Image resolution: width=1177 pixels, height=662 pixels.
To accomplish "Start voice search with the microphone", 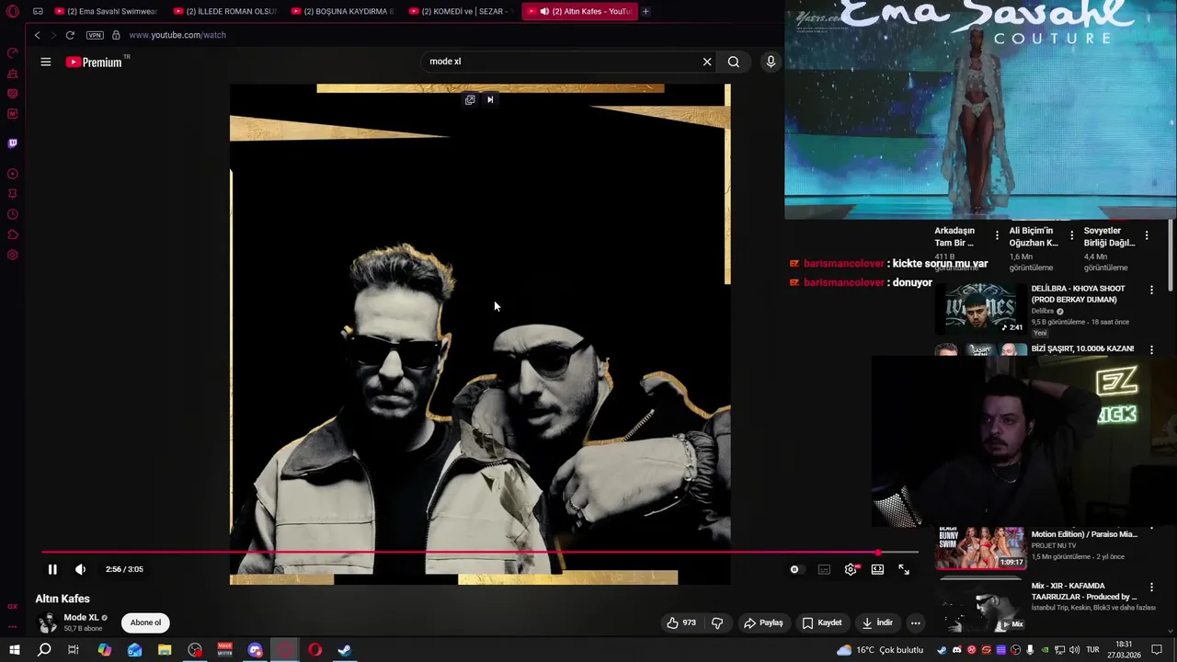I will pyautogui.click(x=771, y=62).
